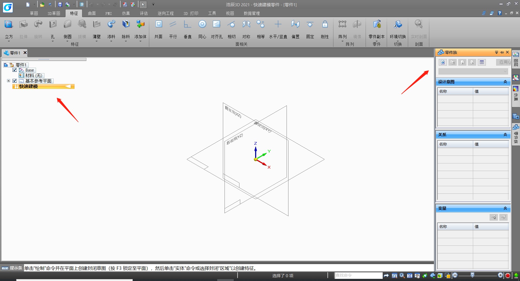Image resolution: width=520 pixels, height=281 pixels.
Task: Focus the 查找命令 search field
Action: 359,275
